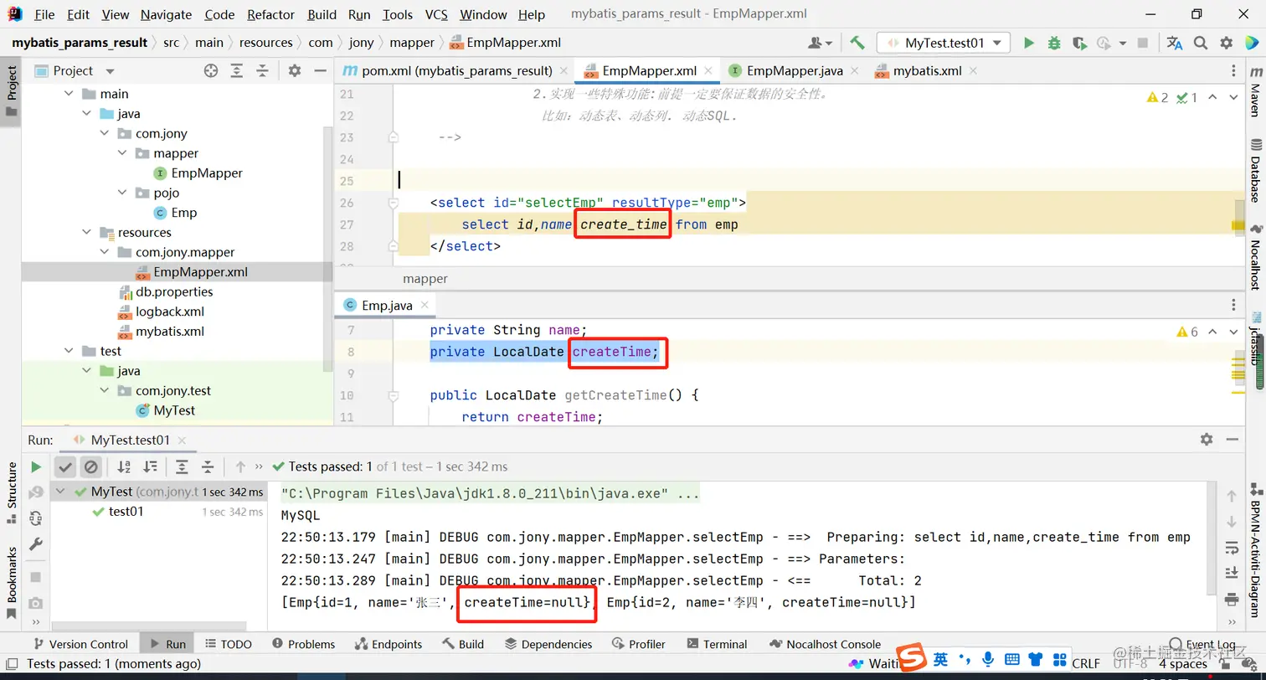Collapse all test results in Run panel
The height and width of the screenshot is (680, 1266).
point(208,466)
